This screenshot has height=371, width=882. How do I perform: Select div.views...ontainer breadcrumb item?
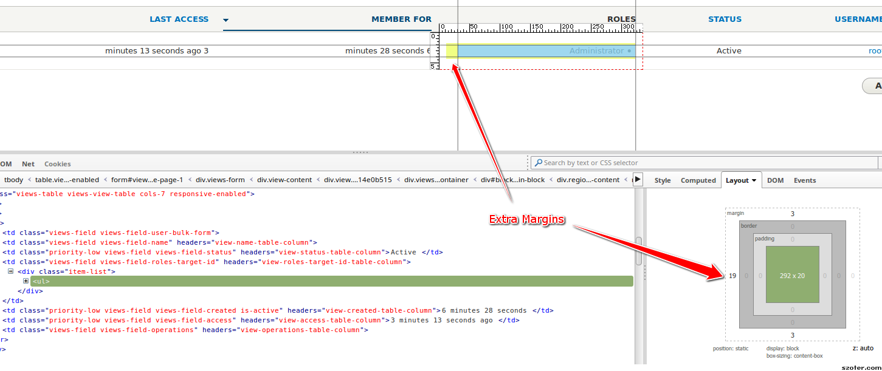[x=436, y=180]
